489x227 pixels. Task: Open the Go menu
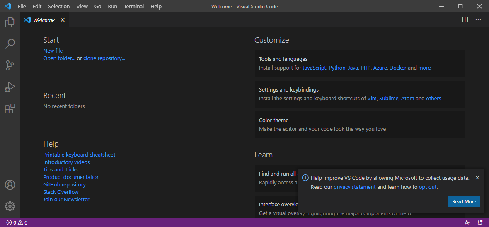[x=98, y=6]
